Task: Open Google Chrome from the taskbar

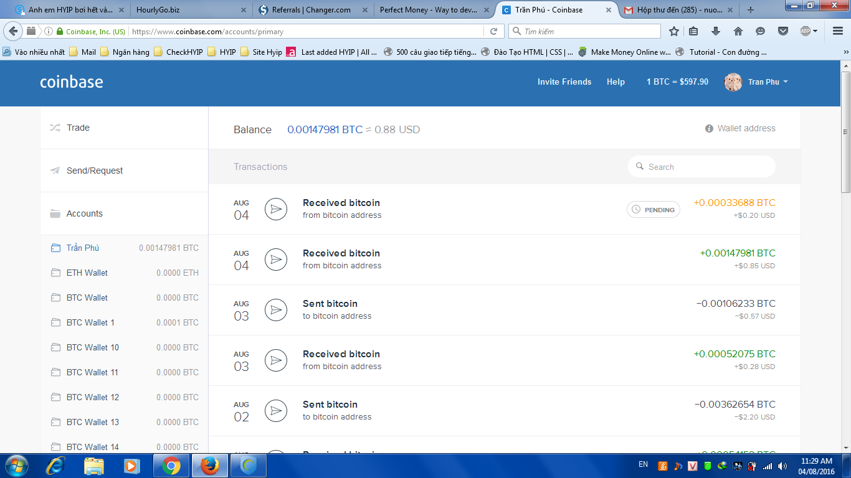Action: coord(171,466)
